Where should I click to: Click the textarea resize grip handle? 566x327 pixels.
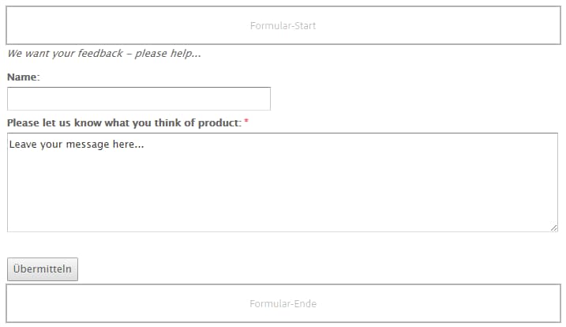[x=554, y=228]
